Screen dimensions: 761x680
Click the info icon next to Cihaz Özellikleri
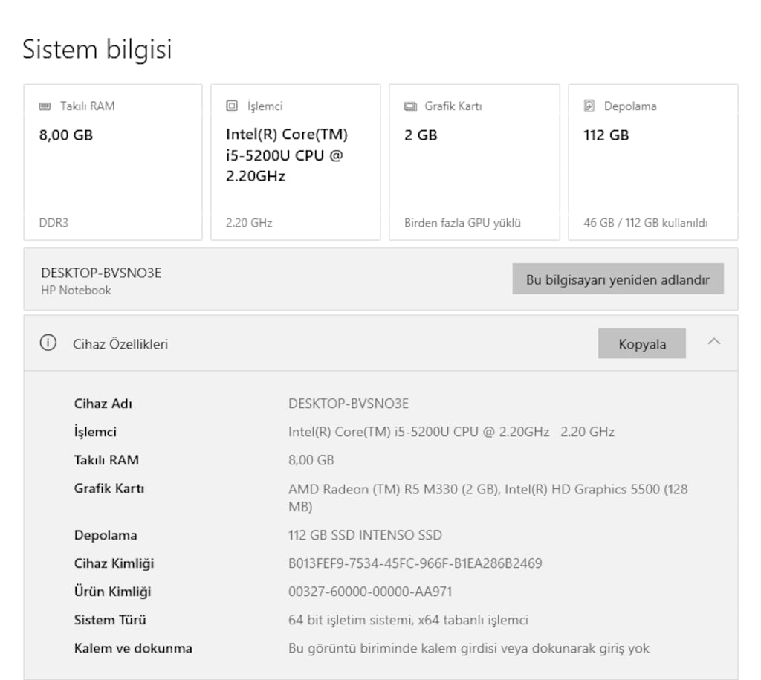click(x=48, y=343)
